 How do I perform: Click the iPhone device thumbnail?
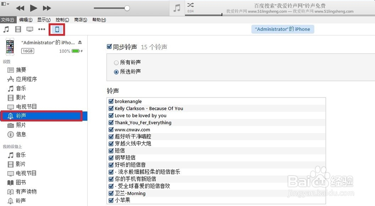(x=10, y=47)
